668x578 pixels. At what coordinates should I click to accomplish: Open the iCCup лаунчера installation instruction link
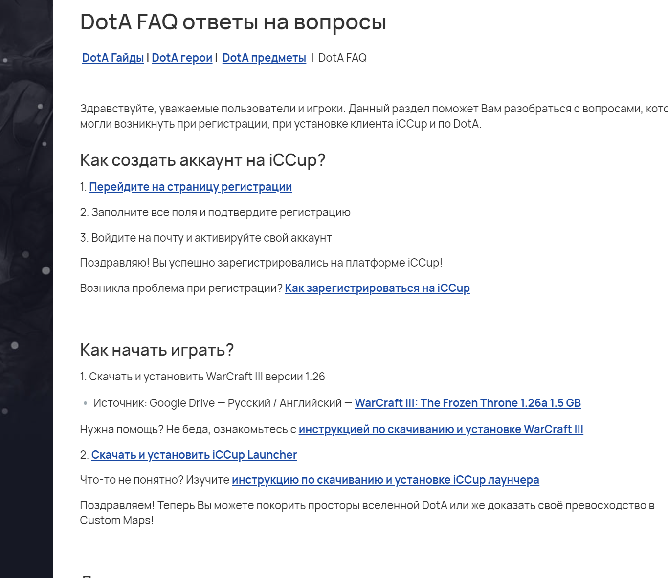point(385,480)
